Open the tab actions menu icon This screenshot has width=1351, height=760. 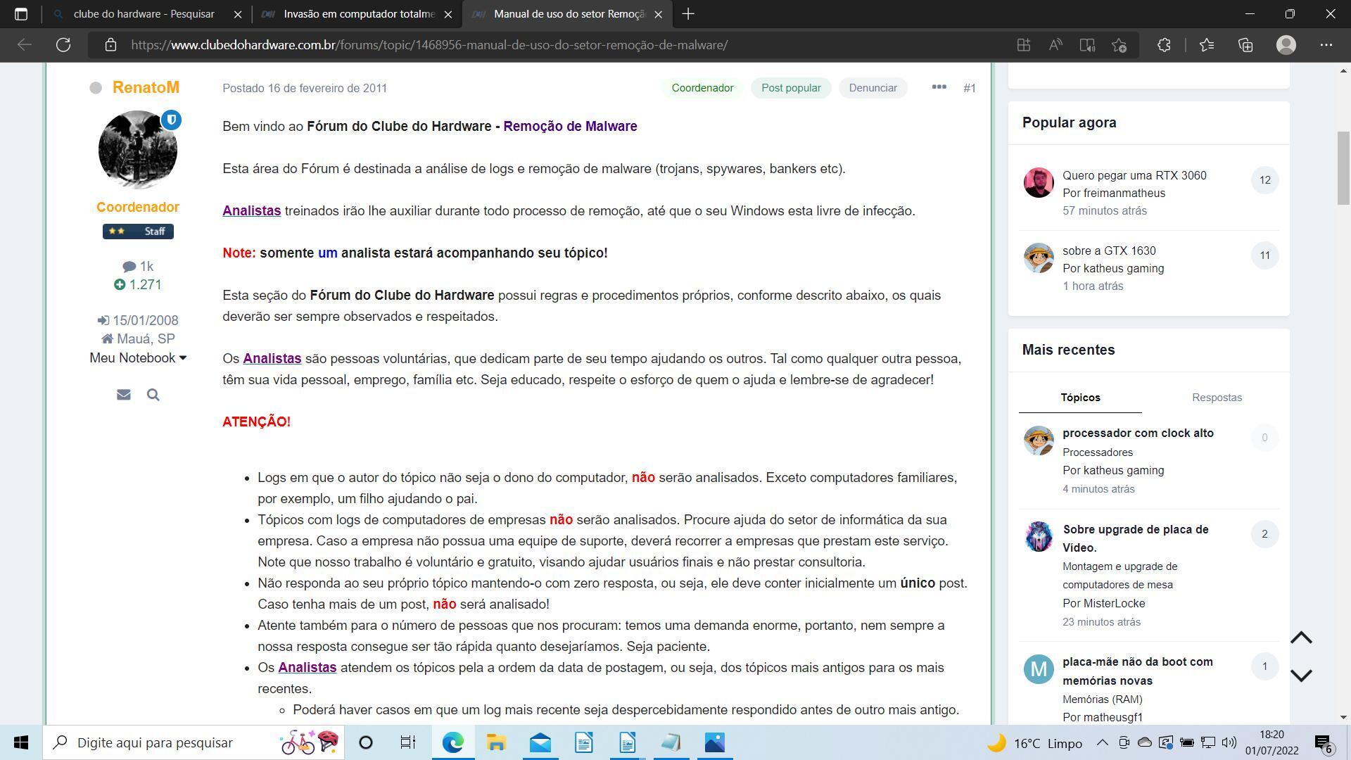21,13
